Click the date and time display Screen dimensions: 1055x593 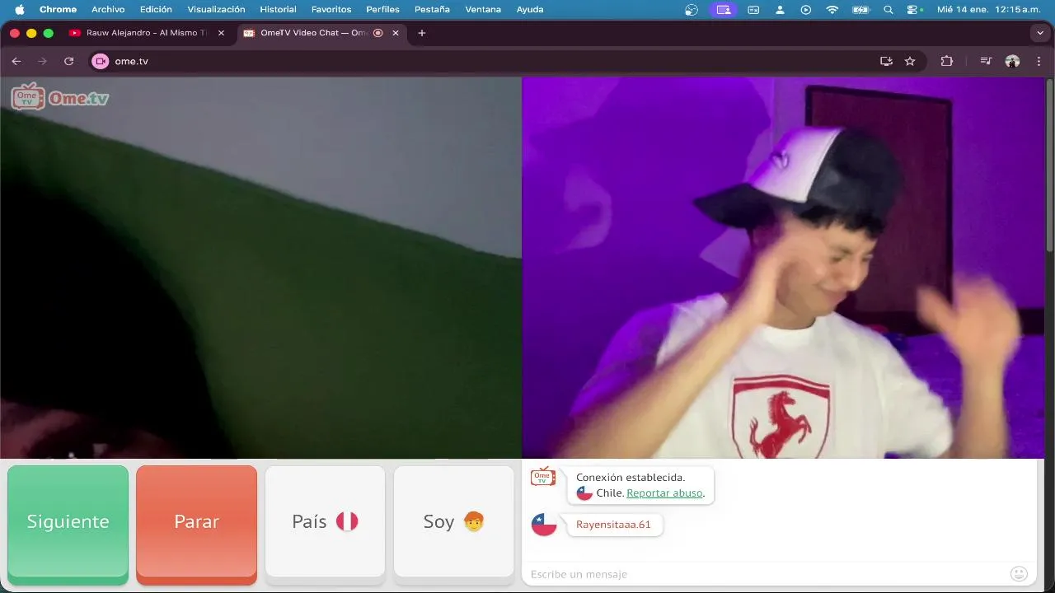(x=988, y=10)
